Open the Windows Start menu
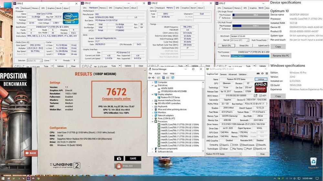 pyautogui.click(x=3, y=178)
